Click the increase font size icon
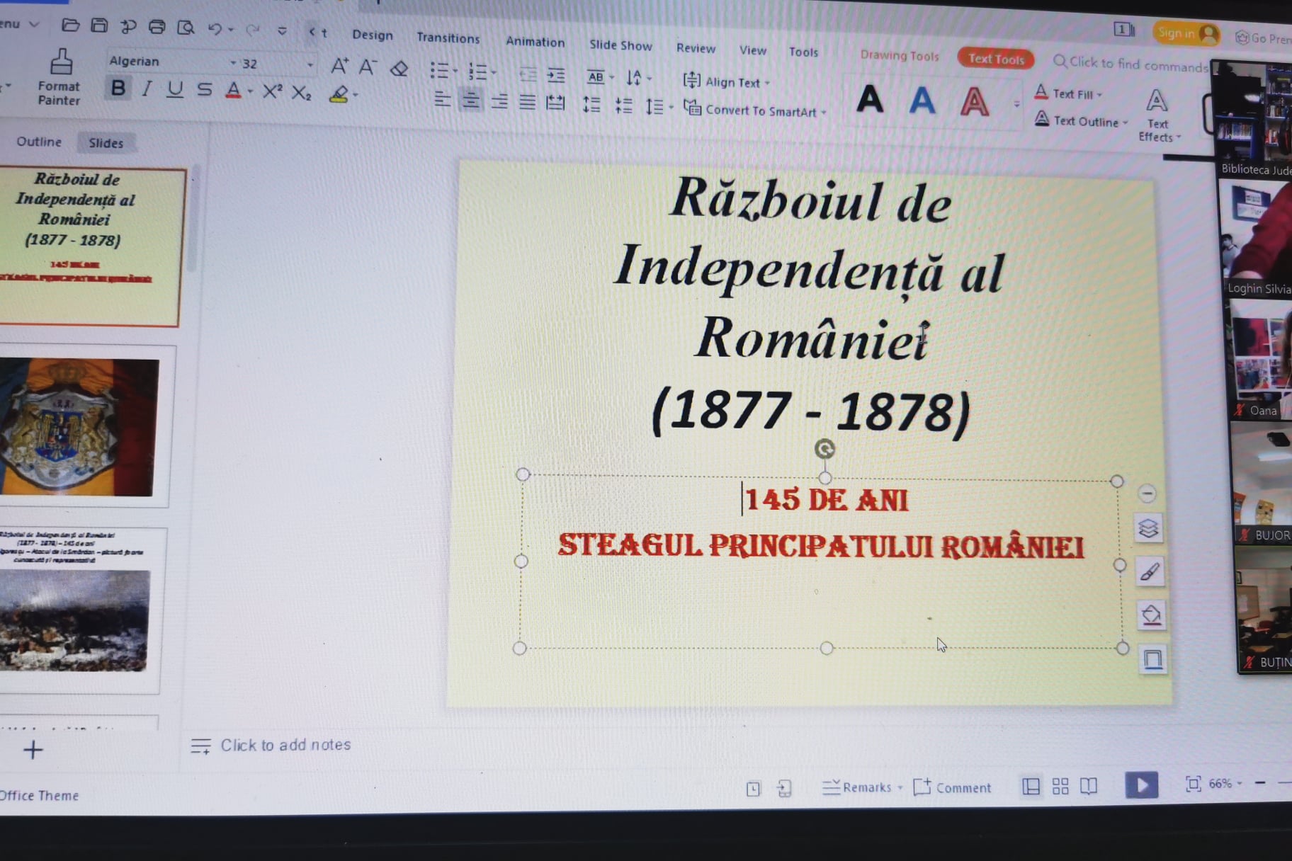This screenshot has width=1292, height=861. [339, 67]
